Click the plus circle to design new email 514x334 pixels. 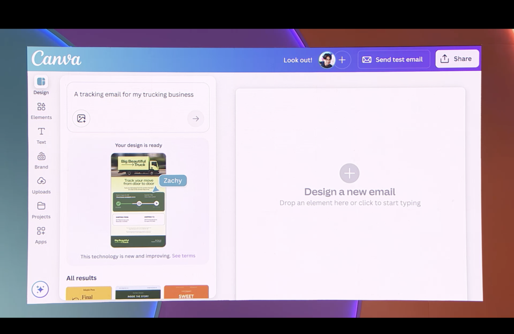tap(349, 174)
